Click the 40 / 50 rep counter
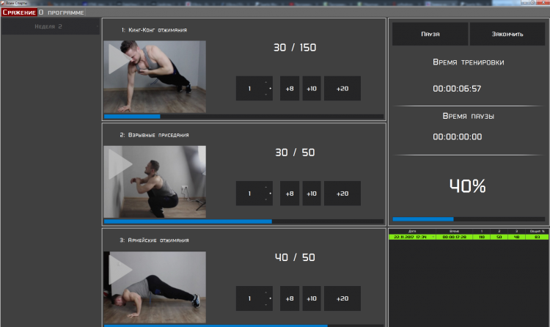The image size is (550, 327). point(295,257)
